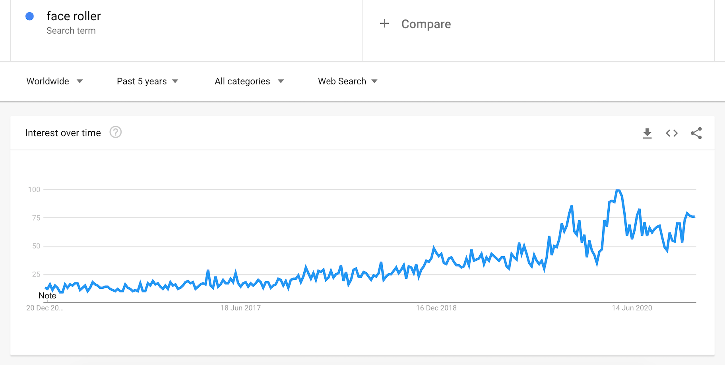Click the Note marker on the chart
This screenshot has height=365, width=725.
click(x=47, y=296)
